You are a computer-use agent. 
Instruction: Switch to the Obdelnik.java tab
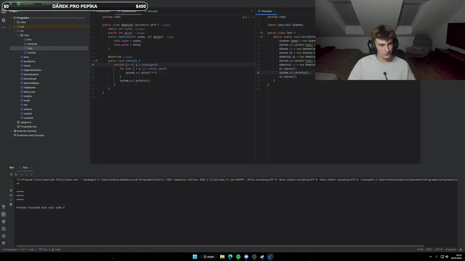pos(129,11)
